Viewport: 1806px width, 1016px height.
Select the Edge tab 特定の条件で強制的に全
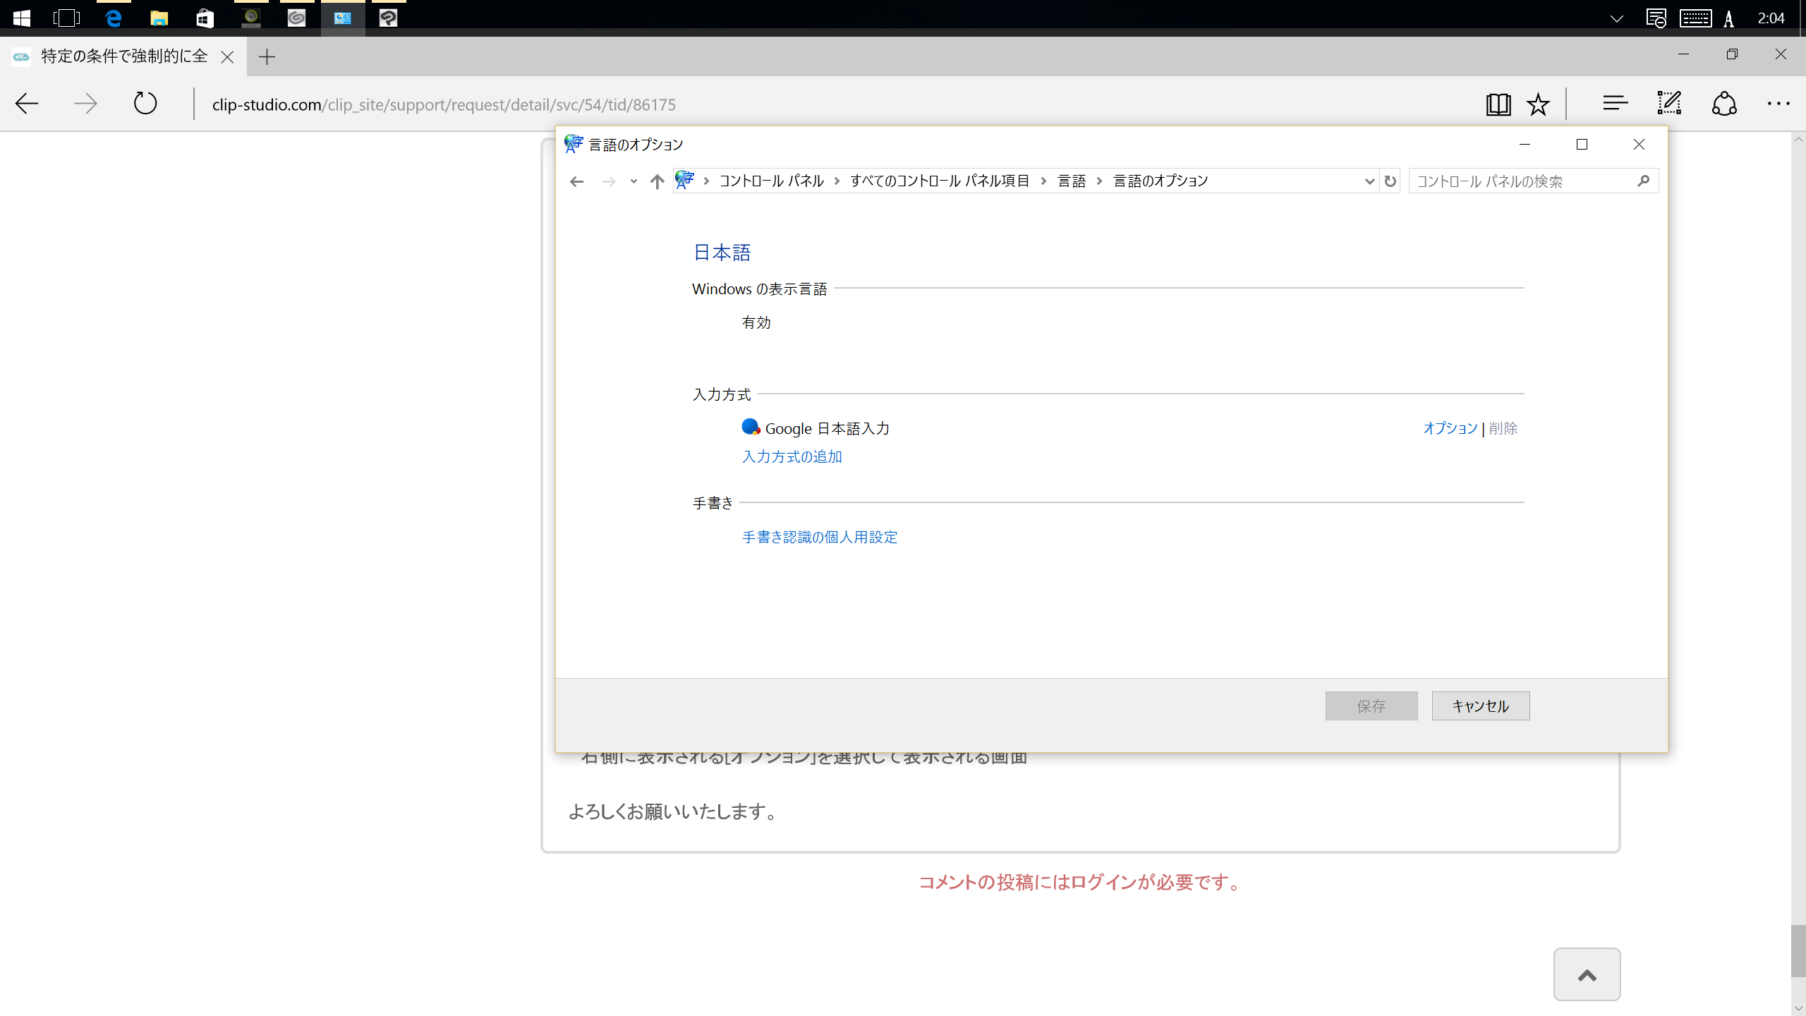click(123, 56)
